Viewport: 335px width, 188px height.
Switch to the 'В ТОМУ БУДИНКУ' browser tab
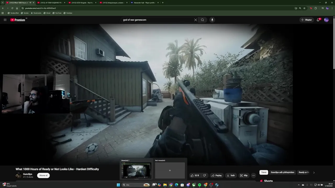coord(51,3)
